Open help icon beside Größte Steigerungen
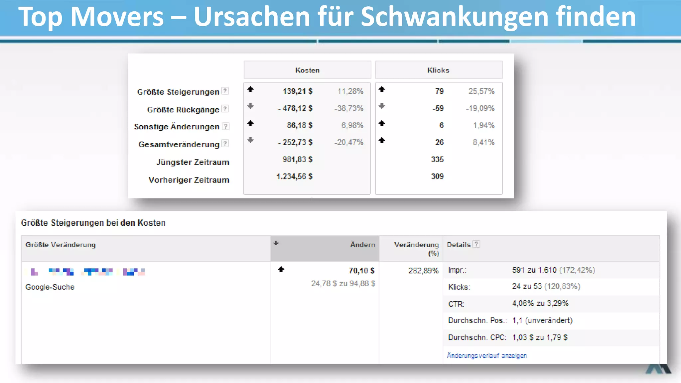The height and width of the screenshot is (383, 681). pyautogui.click(x=225, y=91)
